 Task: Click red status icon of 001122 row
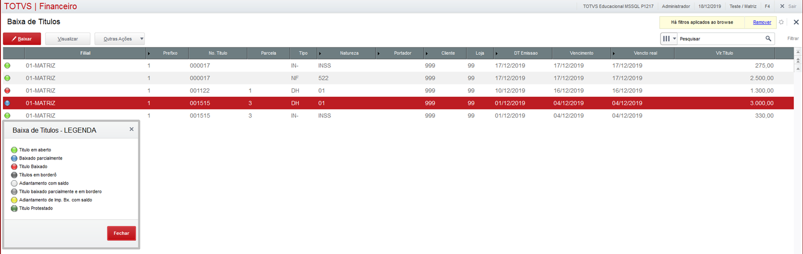click(7, 90)
